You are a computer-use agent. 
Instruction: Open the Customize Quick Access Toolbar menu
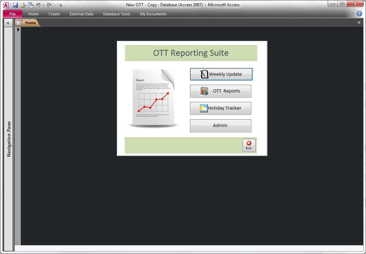[61, 5]
